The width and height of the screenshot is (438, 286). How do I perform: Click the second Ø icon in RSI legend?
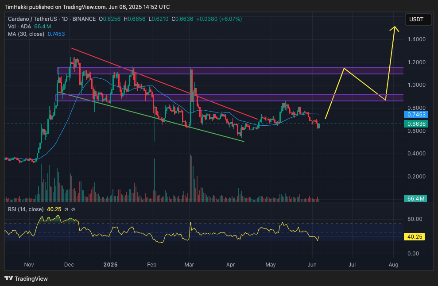pyautogui.click(x=74, y=209)
